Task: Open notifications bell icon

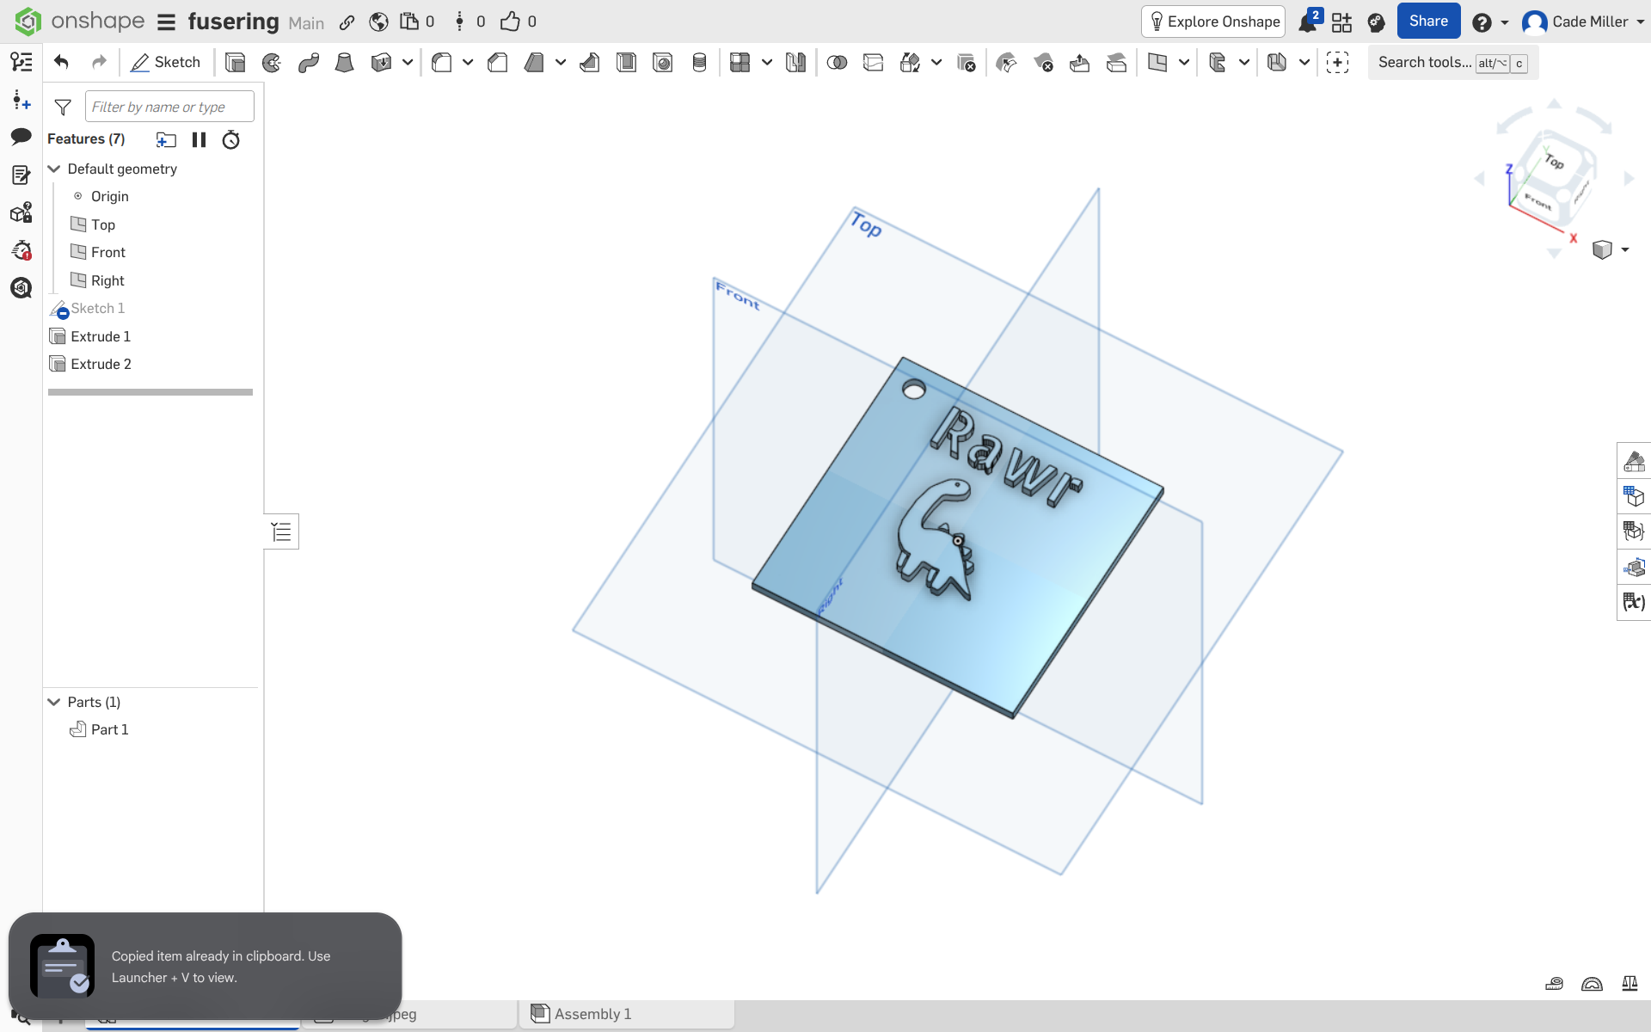Action: (1308, 21)
